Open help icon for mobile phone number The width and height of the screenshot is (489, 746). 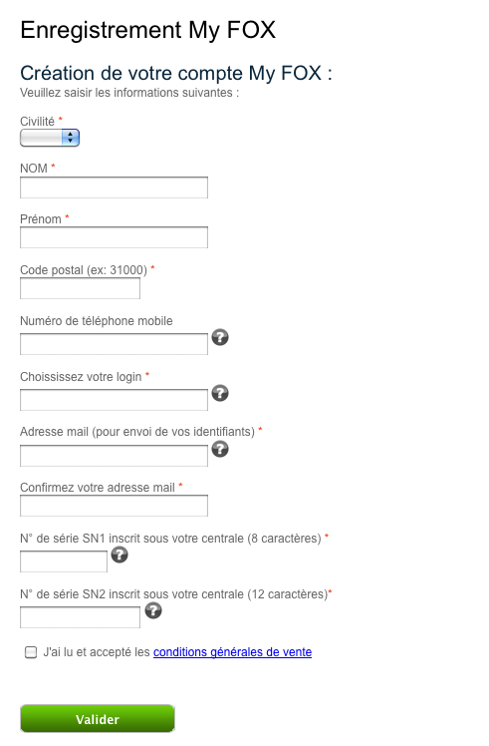pyautogui.click(x=220, y=337)
